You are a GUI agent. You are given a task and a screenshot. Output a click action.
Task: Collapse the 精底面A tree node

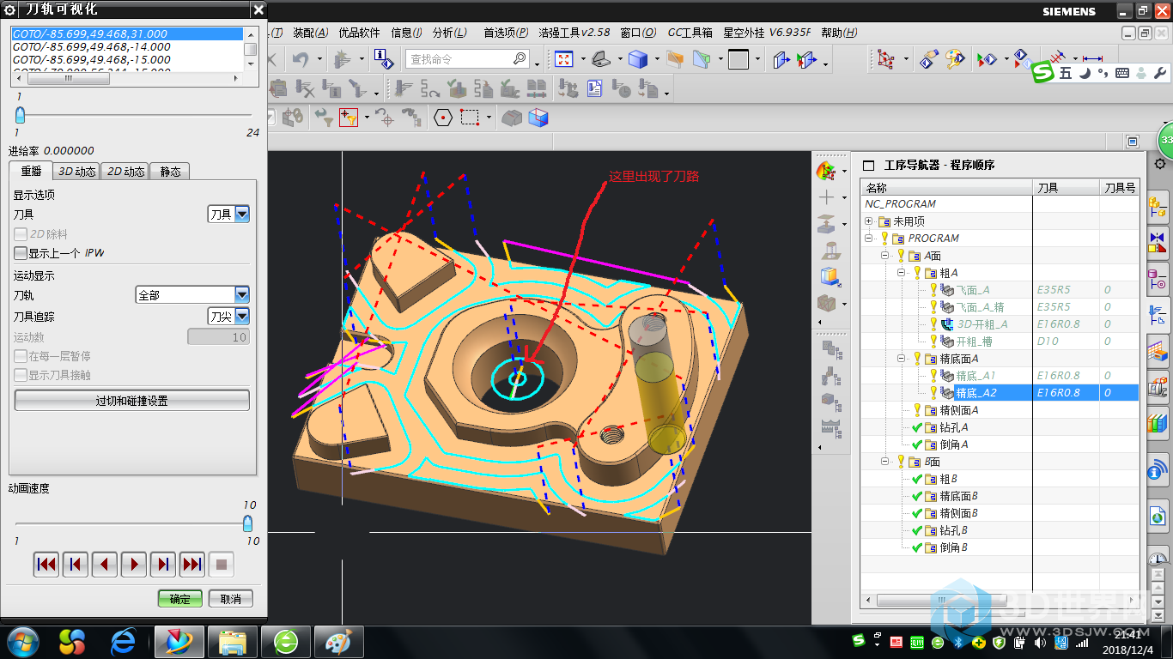coord(902,359)
